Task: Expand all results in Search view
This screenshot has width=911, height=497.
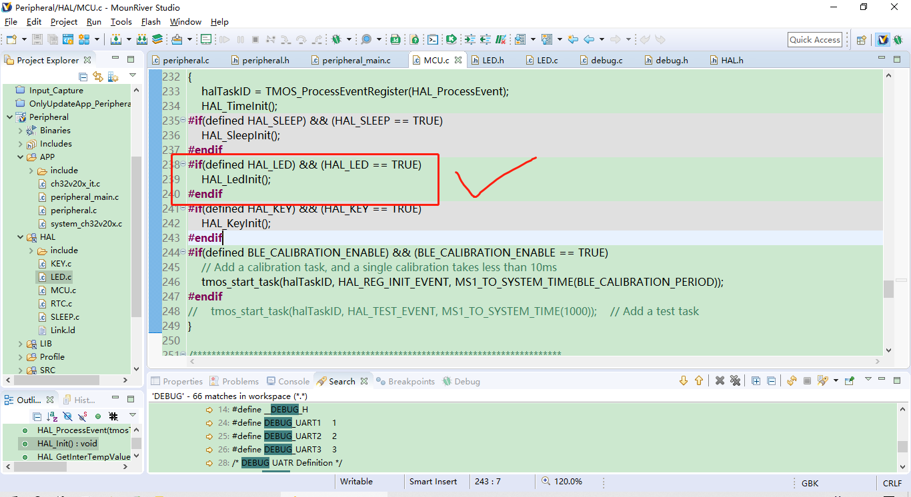Action: point(756,380)
